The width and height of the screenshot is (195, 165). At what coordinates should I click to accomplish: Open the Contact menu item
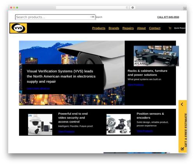155,28
